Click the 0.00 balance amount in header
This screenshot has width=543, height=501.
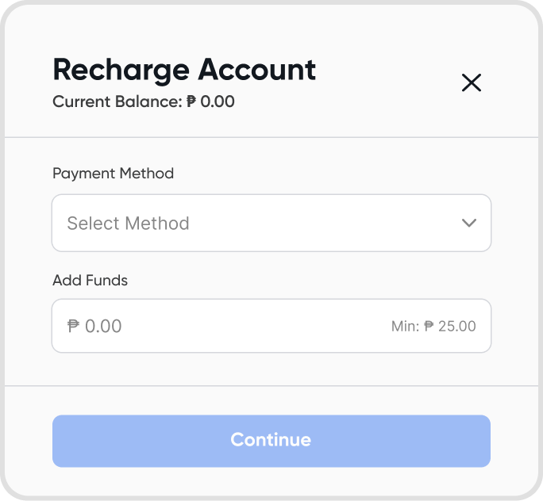pyautogui.click(x=218, y=101)
